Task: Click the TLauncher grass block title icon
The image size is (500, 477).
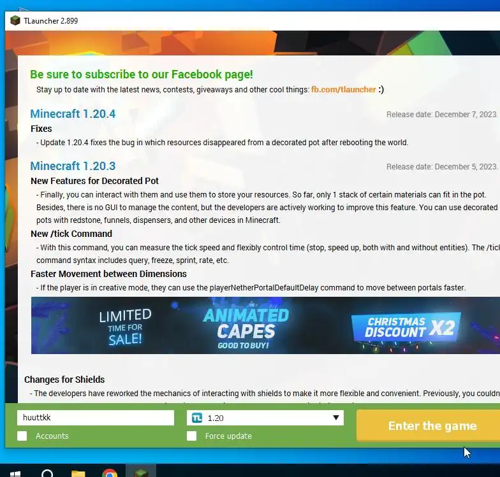Action: pyautogui.click(x=15, y=20)
